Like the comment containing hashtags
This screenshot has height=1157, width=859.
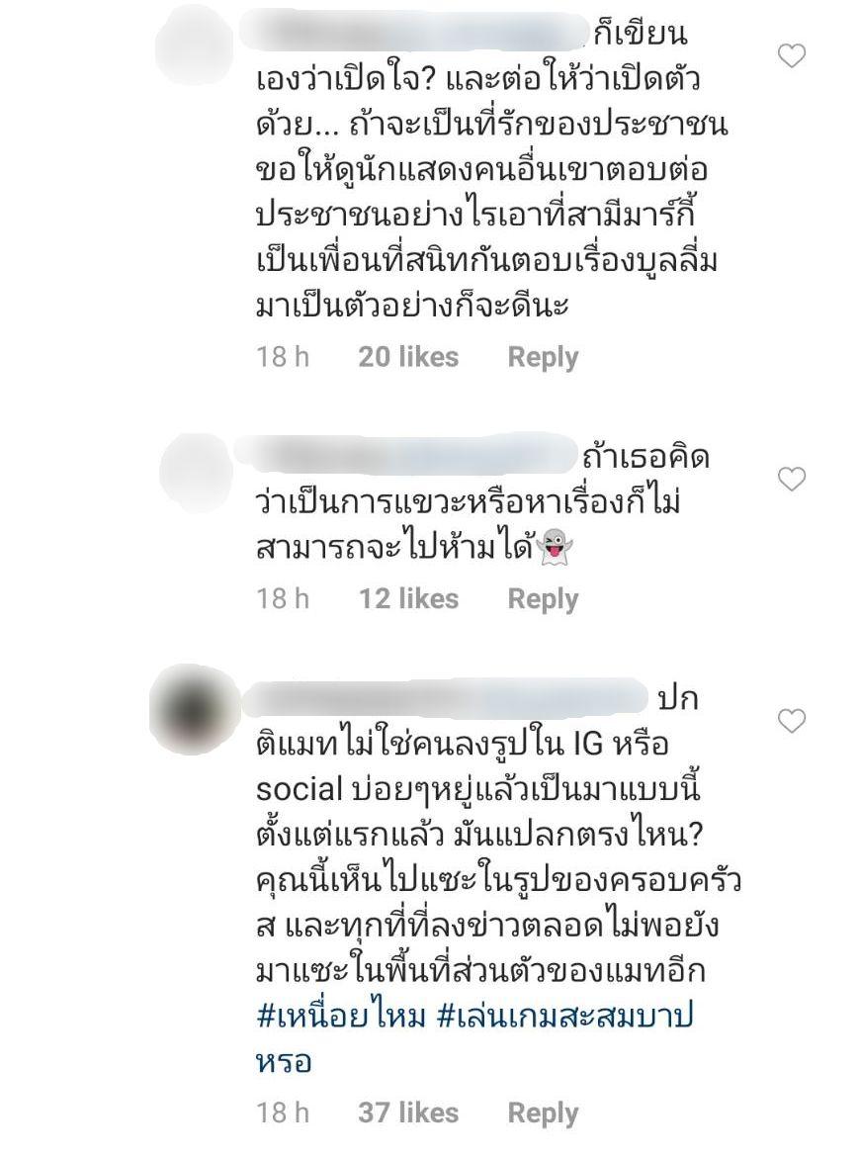pyautogui.click(x=791, y=721)
